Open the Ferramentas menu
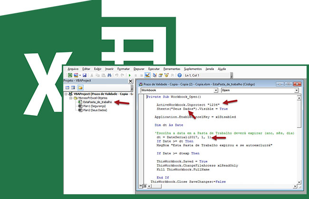 172,69
